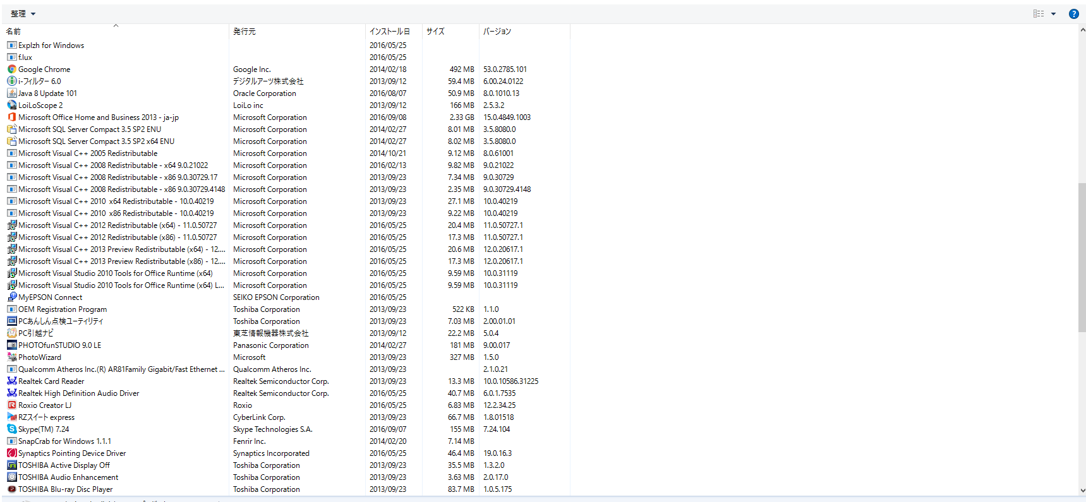Click version 10.0.10586.31225
Screen dimensions: 1086x502
pyautogui.click(x=511, y=381)
